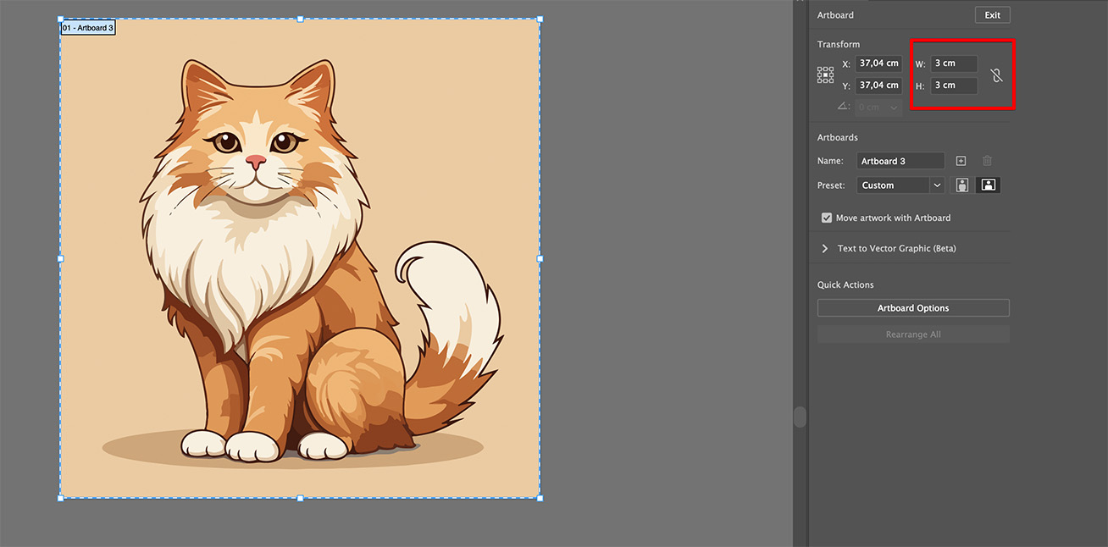Viewport: 1108px width, 547px height.
Task: Click the top-center artboard resize handle
Action: [300, 18]
